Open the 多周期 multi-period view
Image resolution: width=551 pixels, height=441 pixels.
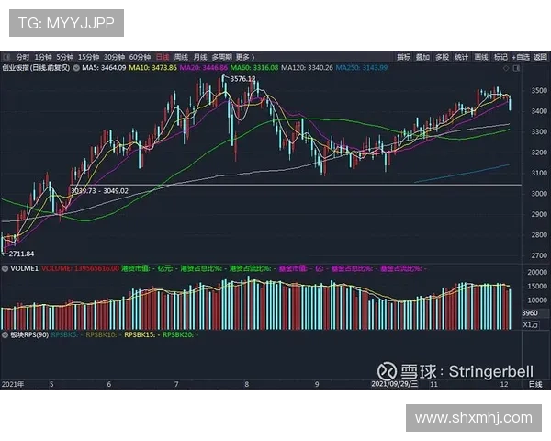221,56
